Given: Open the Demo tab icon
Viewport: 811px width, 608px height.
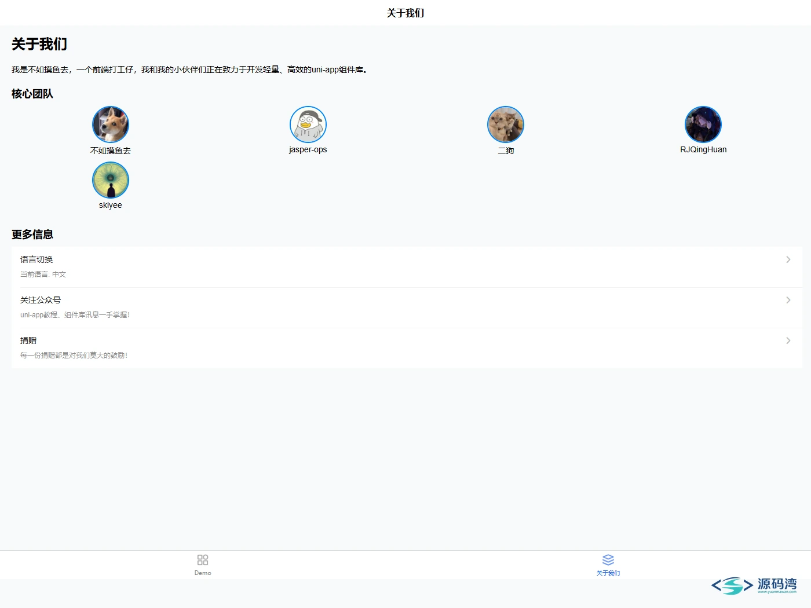Looking at the screenshot, I should 203,560.
